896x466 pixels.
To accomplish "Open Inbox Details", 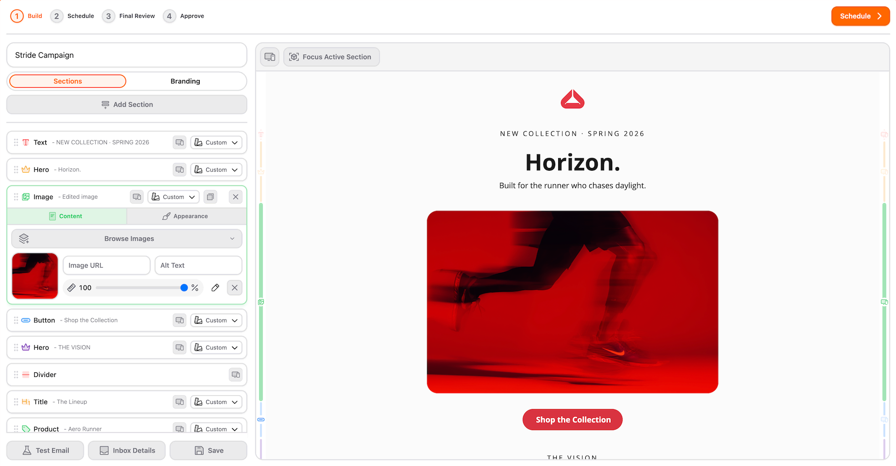I will (127, 451).
